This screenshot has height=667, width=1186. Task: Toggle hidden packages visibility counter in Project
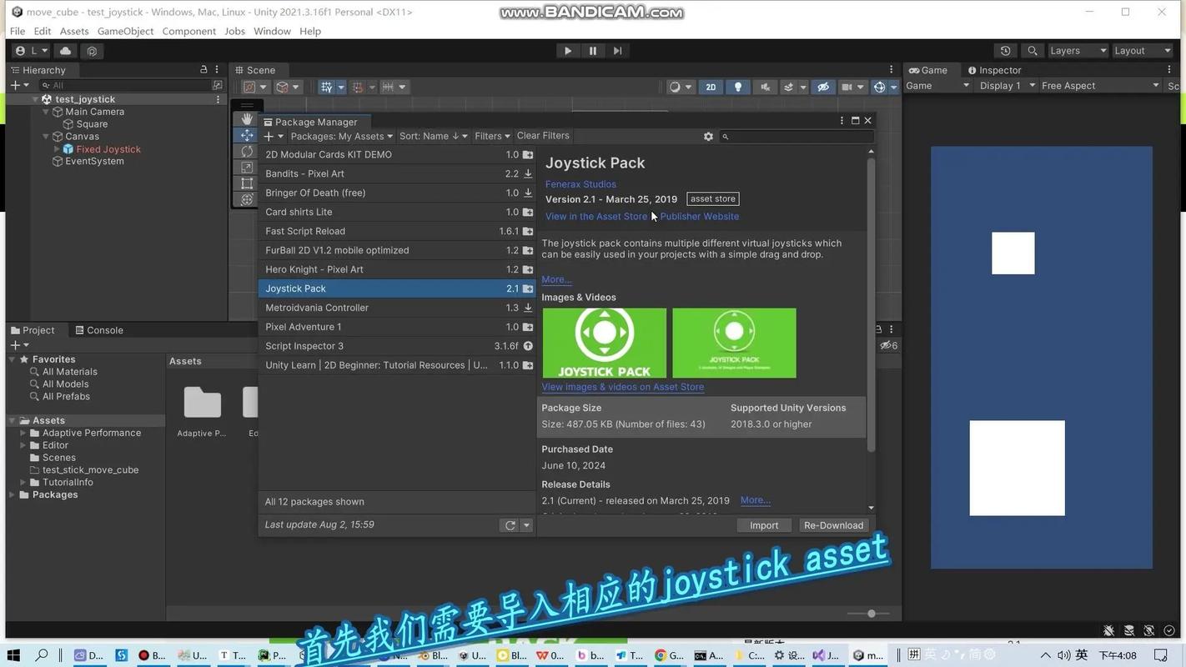point(889,346)
